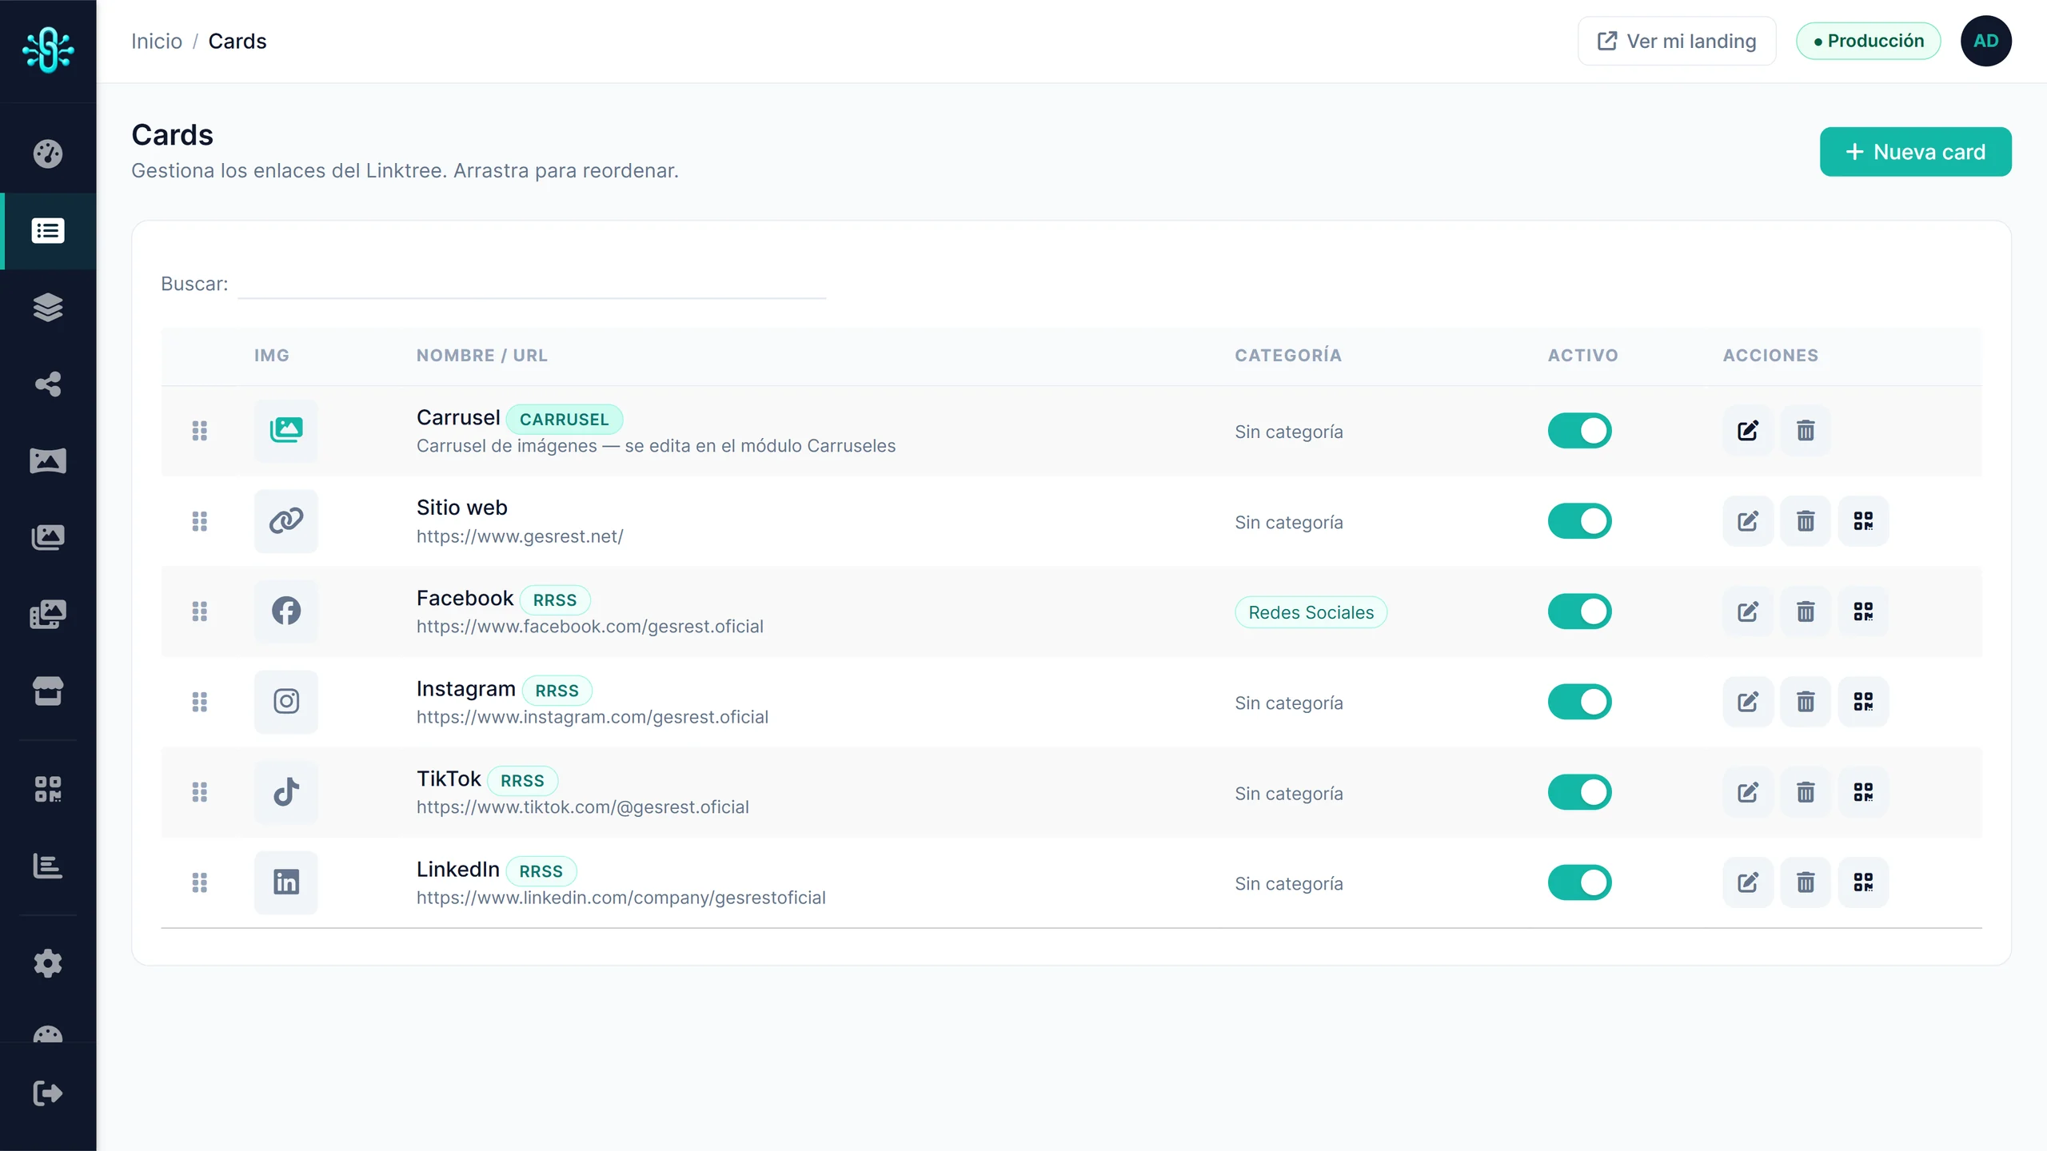Delete the TikTok card
Image resolution: width=2047 pixels, height=1151 pixels.
(1806, 792)
